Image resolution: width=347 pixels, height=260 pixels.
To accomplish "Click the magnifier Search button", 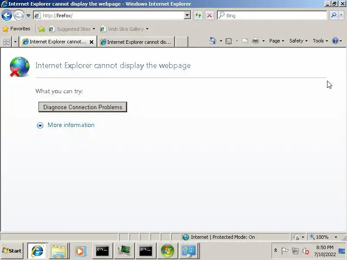I will [334, 15].
